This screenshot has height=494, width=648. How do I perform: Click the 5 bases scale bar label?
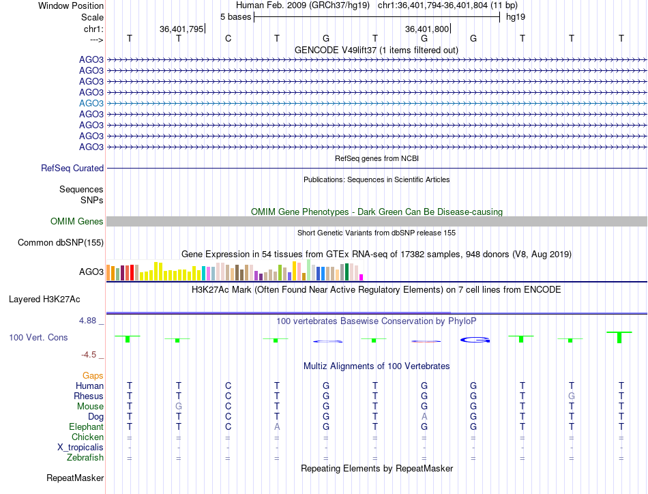[x=235, y=17]
